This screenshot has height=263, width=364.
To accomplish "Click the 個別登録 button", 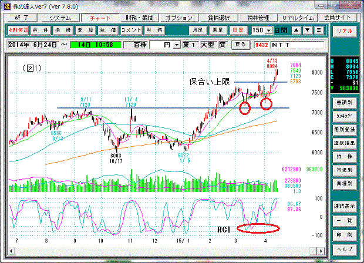I will pyautogui.click(x=345, y=129).
